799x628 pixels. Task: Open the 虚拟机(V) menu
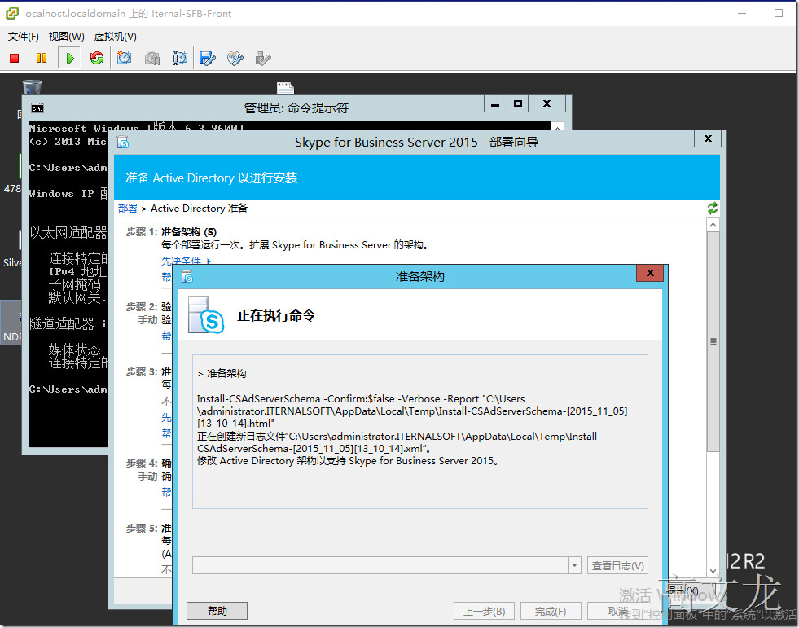(x=116, y=36)
